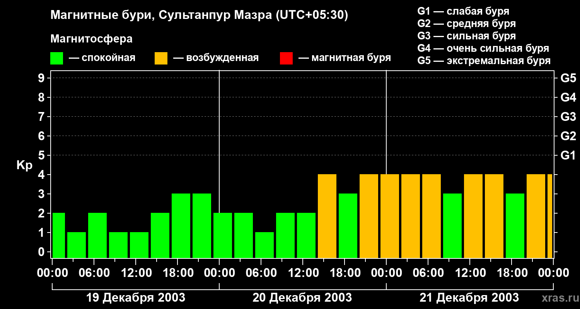Screen dimensions: 580x309
Task: Click the 'G3 — сильная буря' legend line
Action: pos(467,36)
